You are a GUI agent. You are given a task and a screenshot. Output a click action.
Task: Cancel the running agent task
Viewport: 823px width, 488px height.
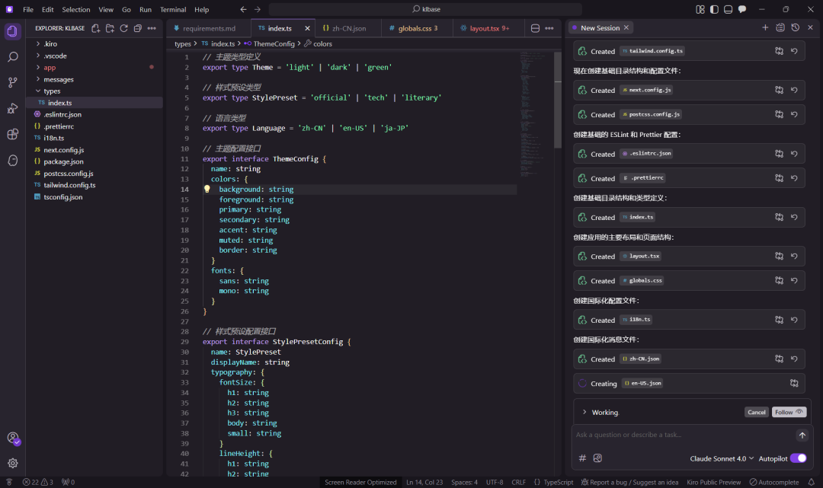click(756, 412)
